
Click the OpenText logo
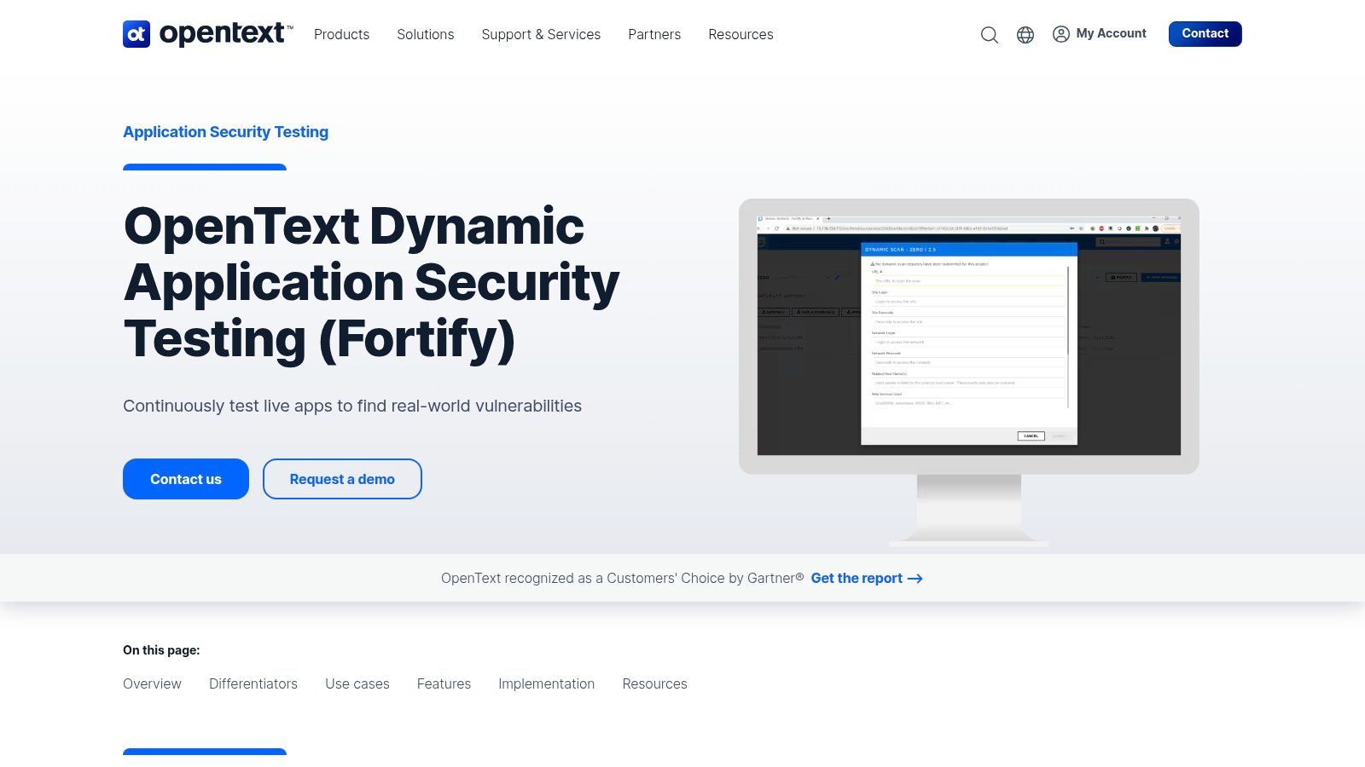(207, 34)
